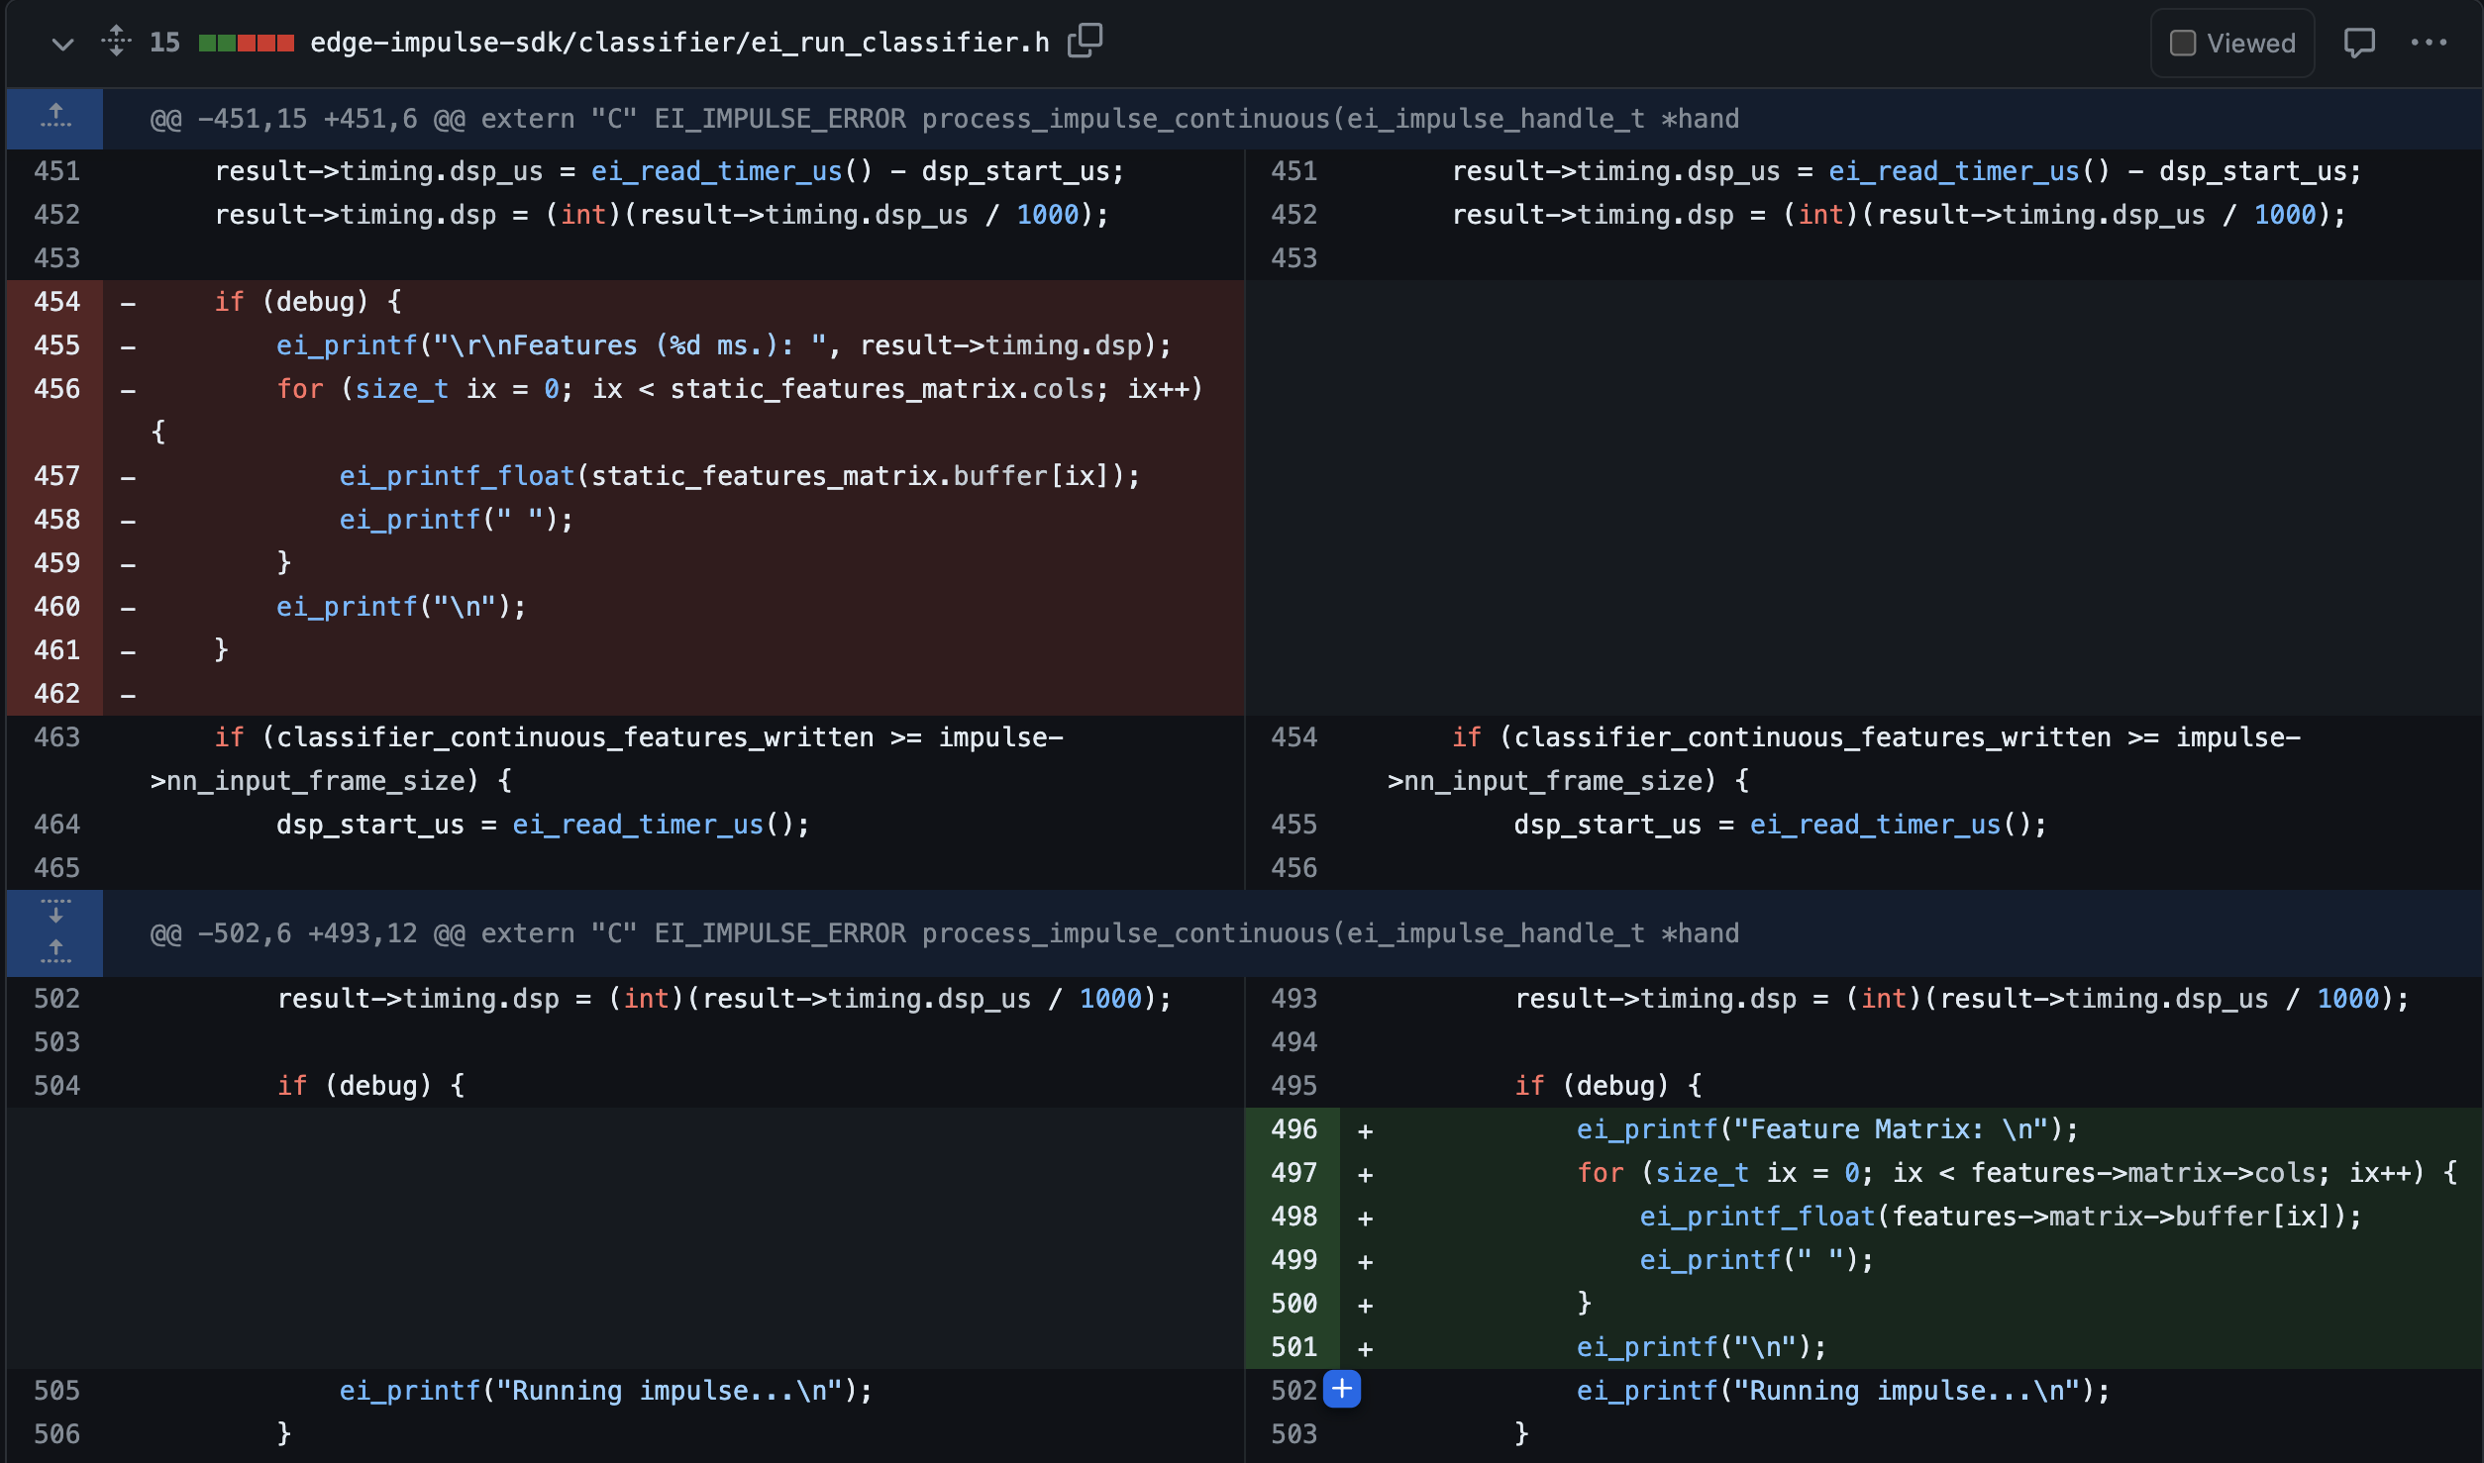Screen dimensions: 2484x1463
Task: Click first hunk header @@ -451,15 +451,6
Action: click(944, 119)
